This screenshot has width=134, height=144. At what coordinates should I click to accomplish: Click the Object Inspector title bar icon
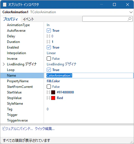[x=4, y=4]
